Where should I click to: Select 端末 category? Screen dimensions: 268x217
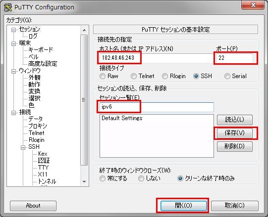[25, 43]
